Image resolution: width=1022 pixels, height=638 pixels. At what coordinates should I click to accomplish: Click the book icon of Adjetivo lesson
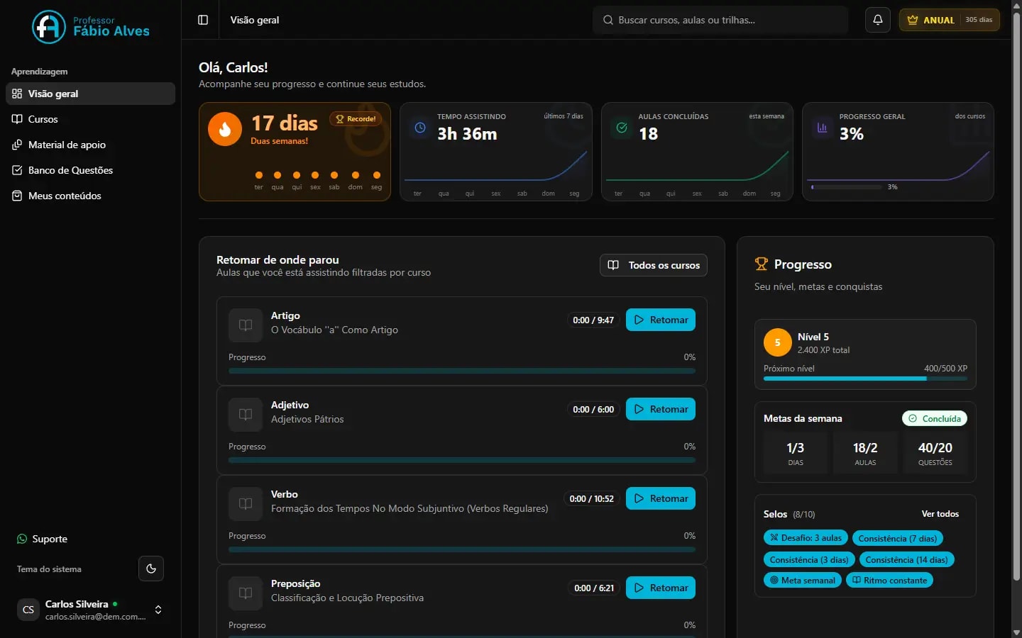pos(246,415)
